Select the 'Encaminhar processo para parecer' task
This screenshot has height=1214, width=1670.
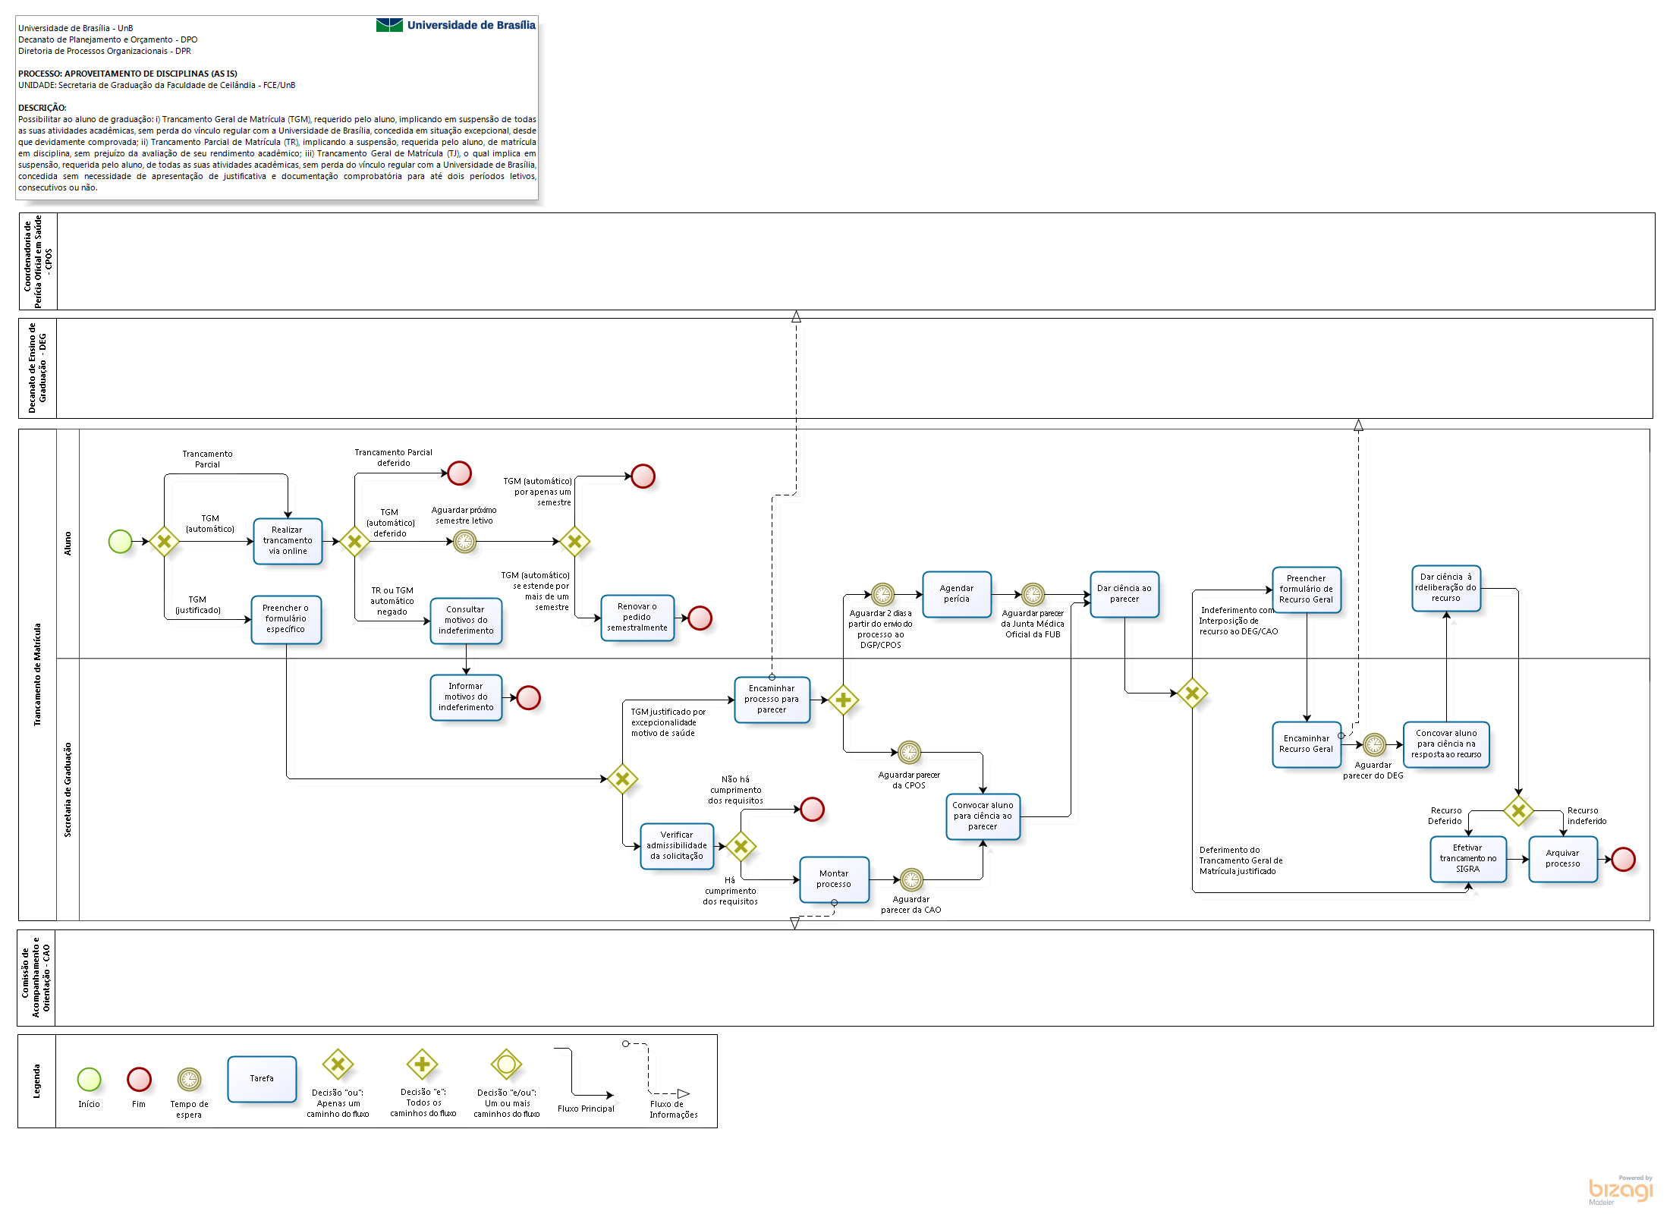click(x=772, y=700)
